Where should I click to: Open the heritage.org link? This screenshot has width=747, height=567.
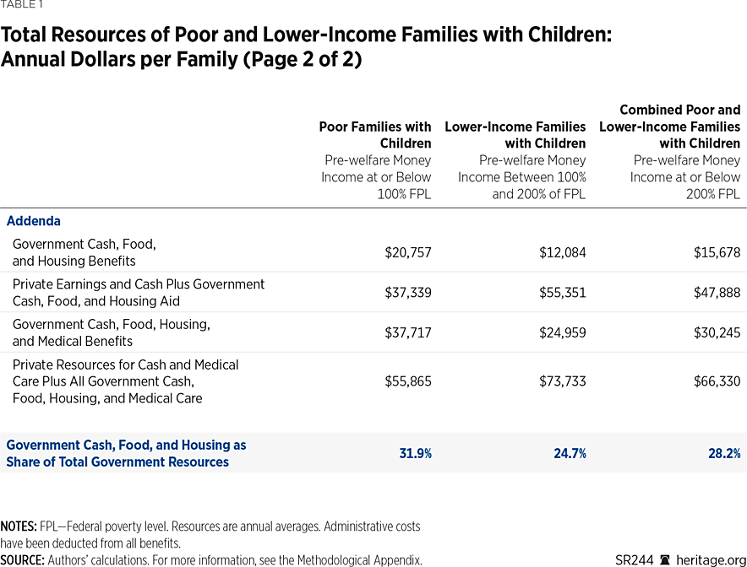(x=708, y=559)
